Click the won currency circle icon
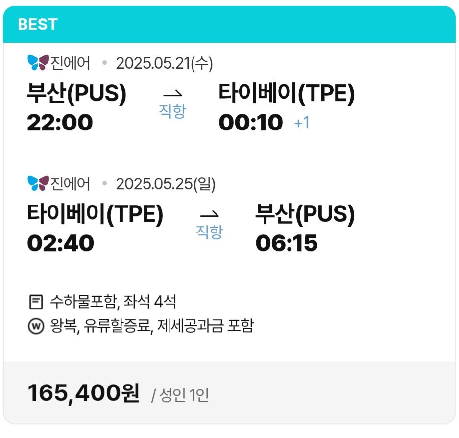The width and height of the screenshot is (459, 438). point(36,326)
